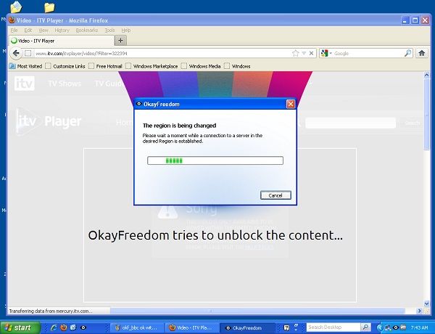Open the desktop folder icon
This screenshot has height=334, width=435.
[49, 7]
